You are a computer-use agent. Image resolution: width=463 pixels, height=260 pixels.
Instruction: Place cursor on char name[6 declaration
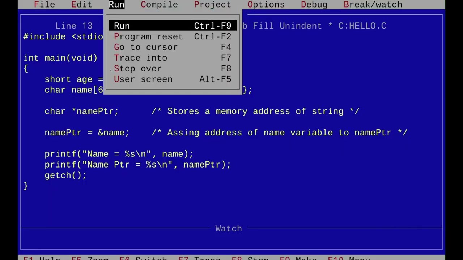[x=74, y=90]
